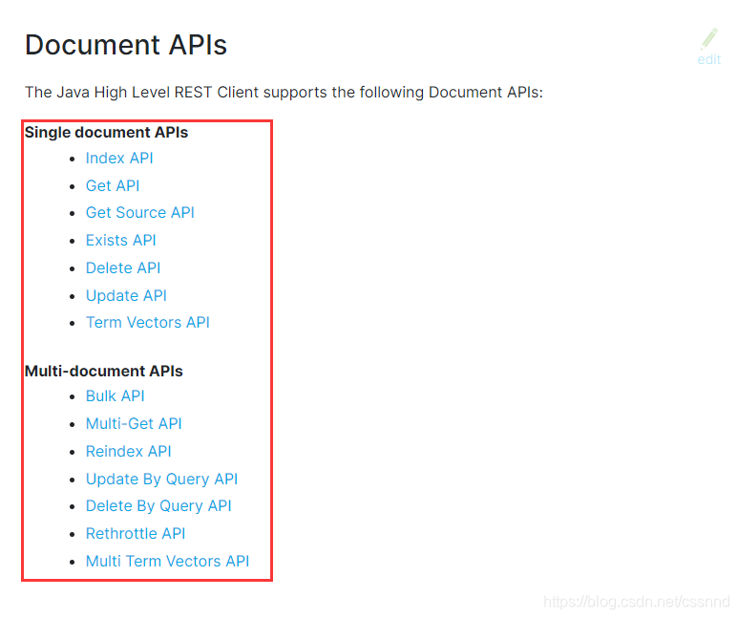Open the Exists API link

coord(120,241)
